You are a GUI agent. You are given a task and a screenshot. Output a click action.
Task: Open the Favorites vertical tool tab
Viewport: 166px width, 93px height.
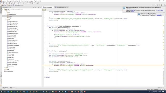click(1, 82)
